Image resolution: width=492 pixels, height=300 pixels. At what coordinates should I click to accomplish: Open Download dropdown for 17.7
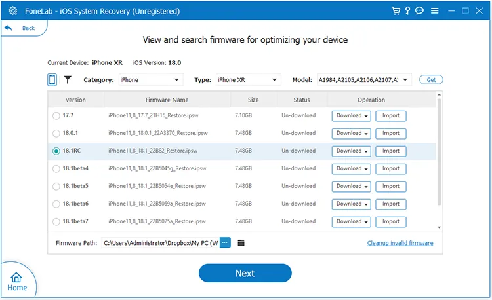pyautogui.click(x=352, y=115)
